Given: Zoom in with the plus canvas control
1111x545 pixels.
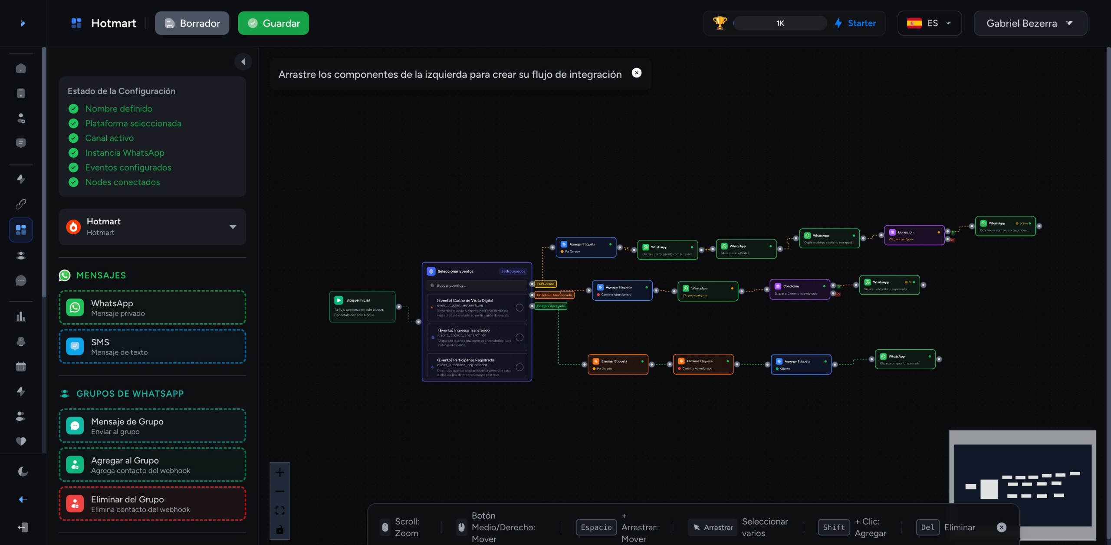Looking at the screenshot, I should point(280,472).
